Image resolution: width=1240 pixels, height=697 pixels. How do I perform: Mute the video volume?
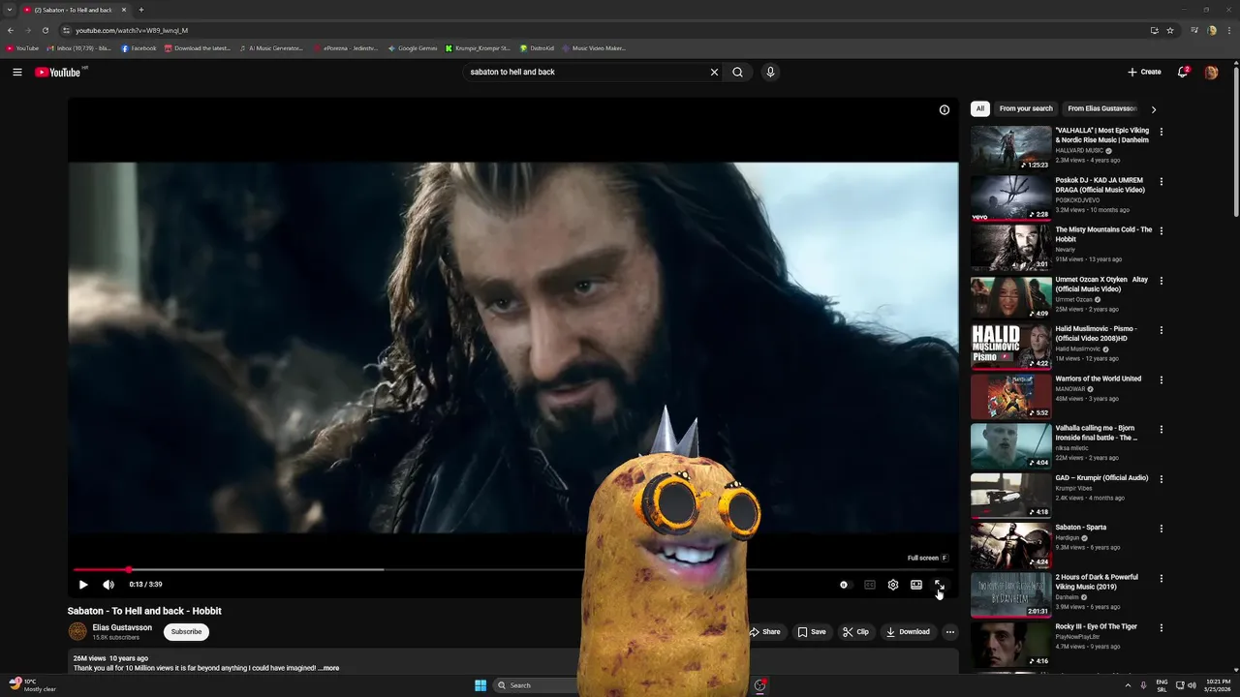click(x=108, y=585)
